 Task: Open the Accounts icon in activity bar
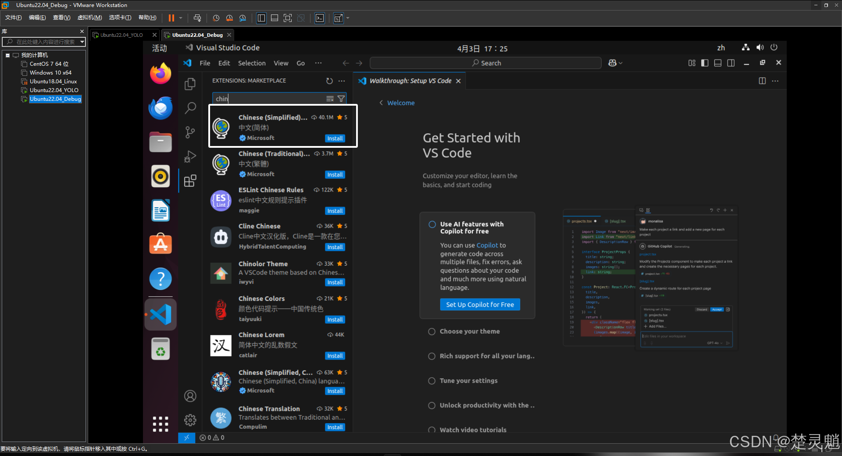coord(190,396)
